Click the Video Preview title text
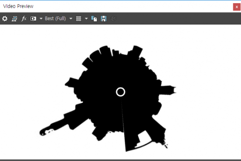241x161 pixels. pos(18,6)
